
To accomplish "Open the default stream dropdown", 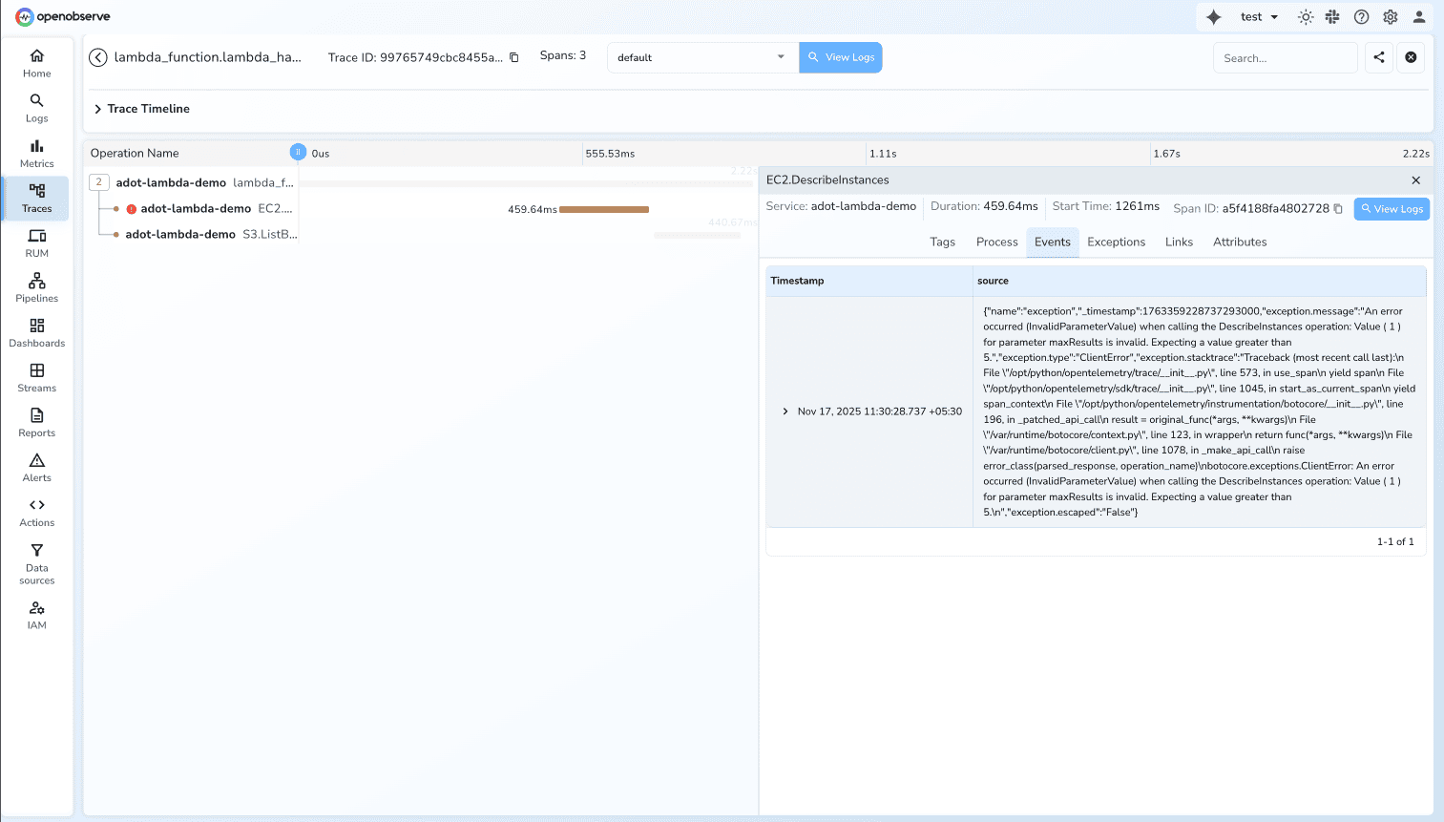I will click(701, 57).
